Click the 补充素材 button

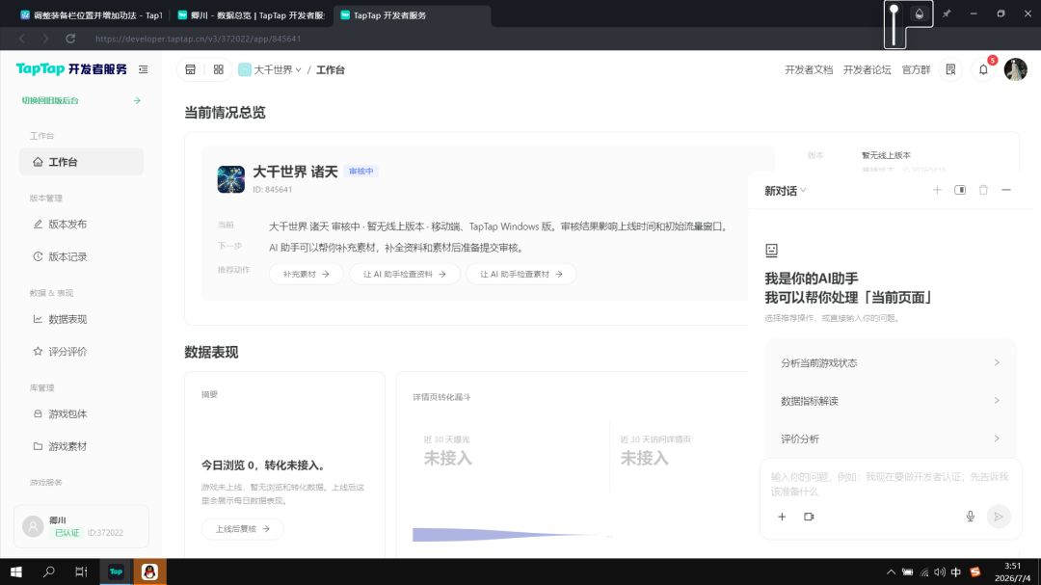click(x=307, y=275)
